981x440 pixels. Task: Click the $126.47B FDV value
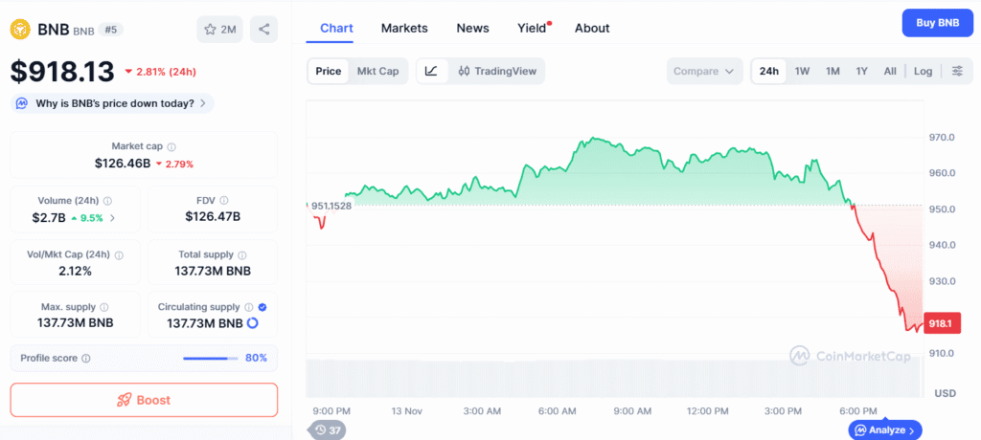213,217
